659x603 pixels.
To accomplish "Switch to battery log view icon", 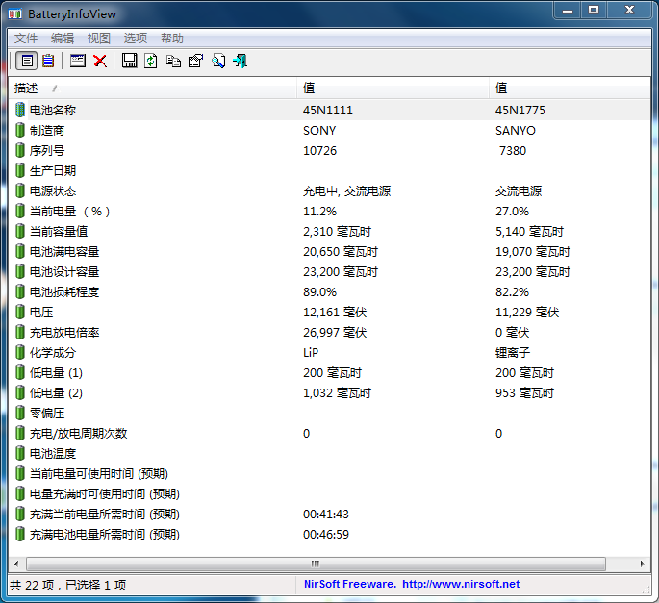I will (47, 61).
